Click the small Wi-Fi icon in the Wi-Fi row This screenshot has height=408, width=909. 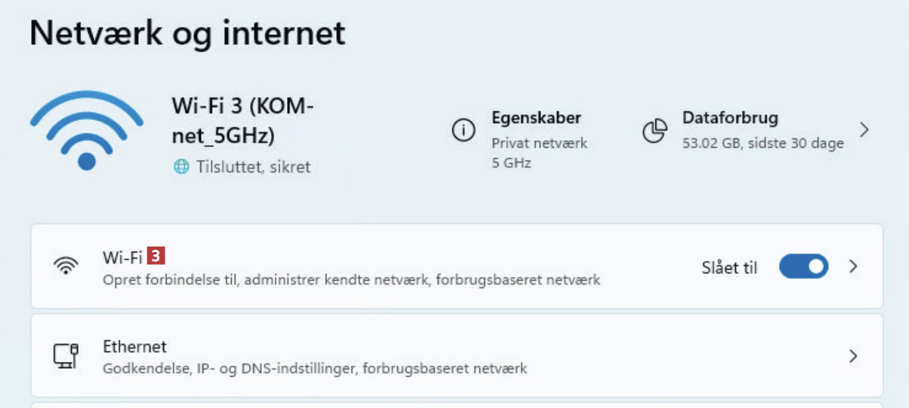click(66, 266)
